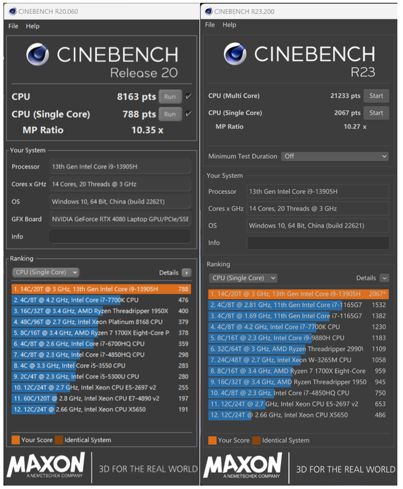
Task: Expand the Details chevron in R23 Ranking
Action: (384, 278)
